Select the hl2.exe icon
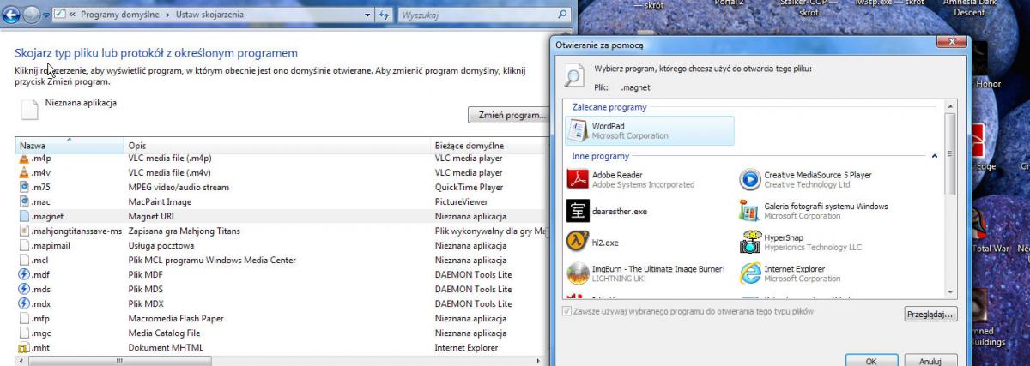Image resolution: width=1030 pixels, height=366 pixels. point(578,243)
